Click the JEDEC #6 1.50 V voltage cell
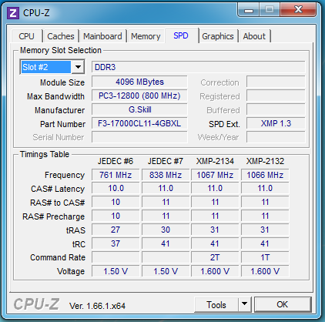 (x=116, y=271)
